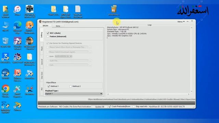Screen dimensions: 219x123
Task: Select the Setting vertical tab
Action: click(x=42, y=35)
